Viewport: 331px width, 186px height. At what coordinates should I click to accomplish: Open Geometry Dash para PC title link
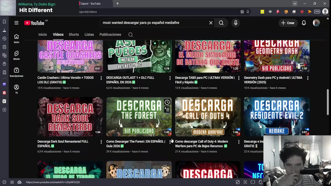click(273, 80)
